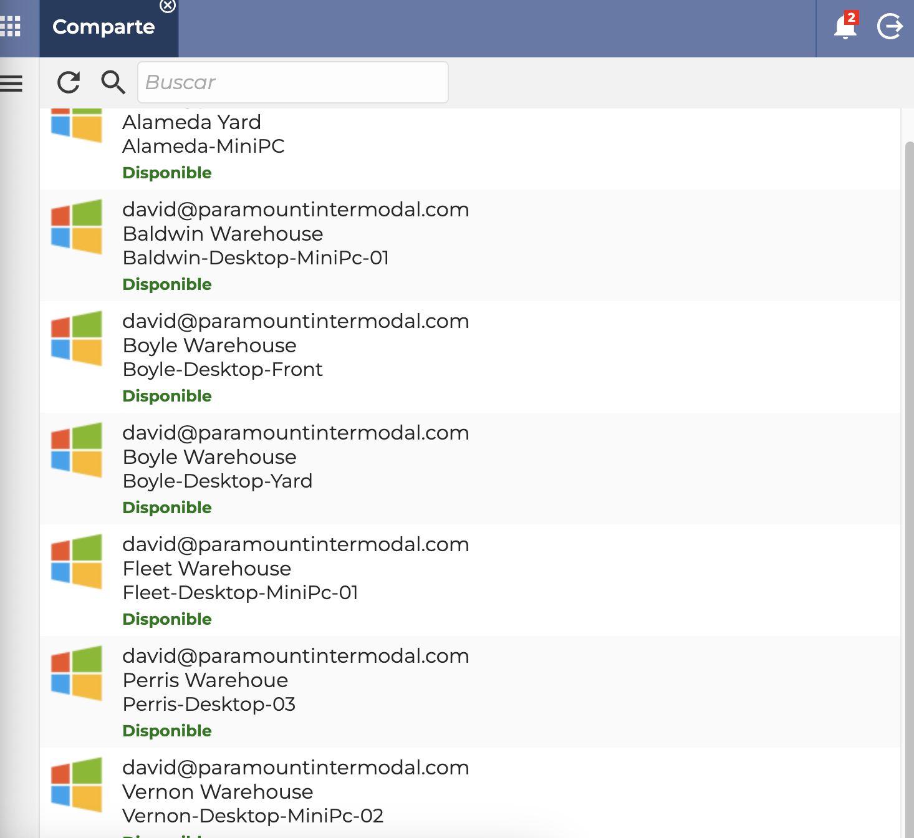914x838 pixels.
Task: Click the search magnifier icon
Action: (113, 82)
